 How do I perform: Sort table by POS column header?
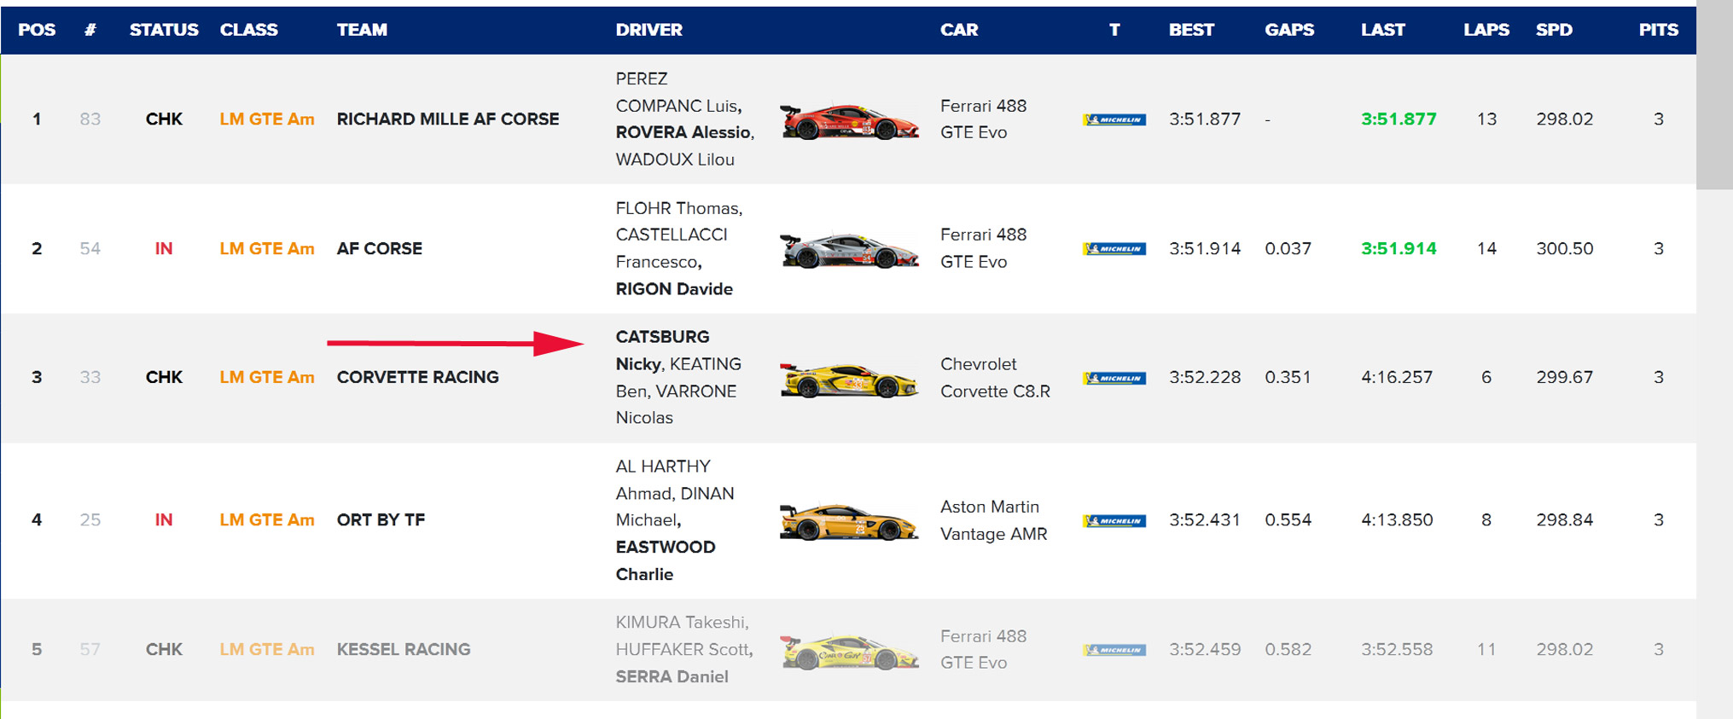point(37,30)
